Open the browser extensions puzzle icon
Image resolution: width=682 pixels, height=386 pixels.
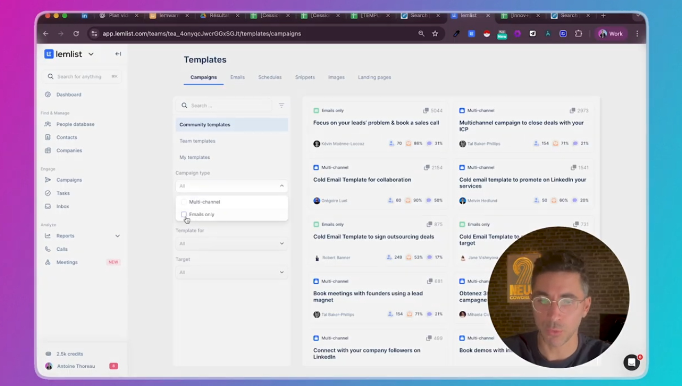[x=578, y=33]
